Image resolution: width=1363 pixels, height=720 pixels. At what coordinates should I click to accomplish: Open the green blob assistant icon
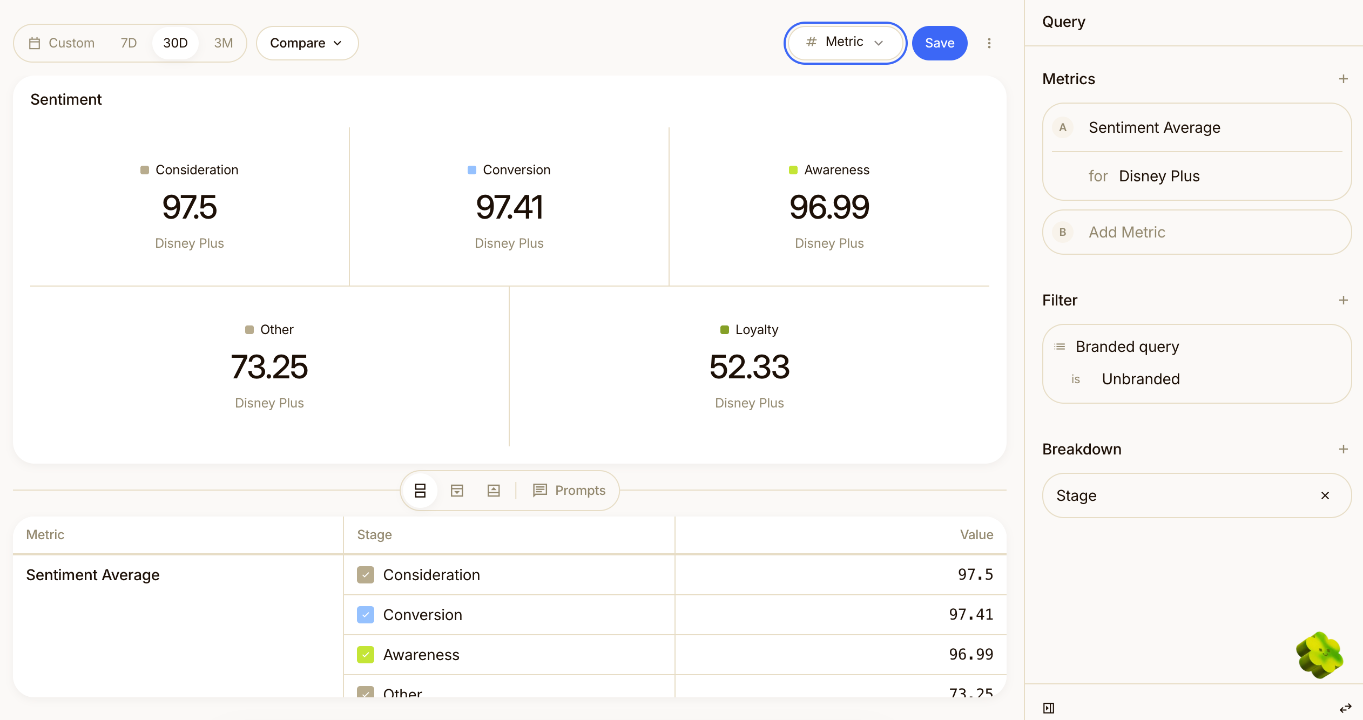[x=1320, y=655]
